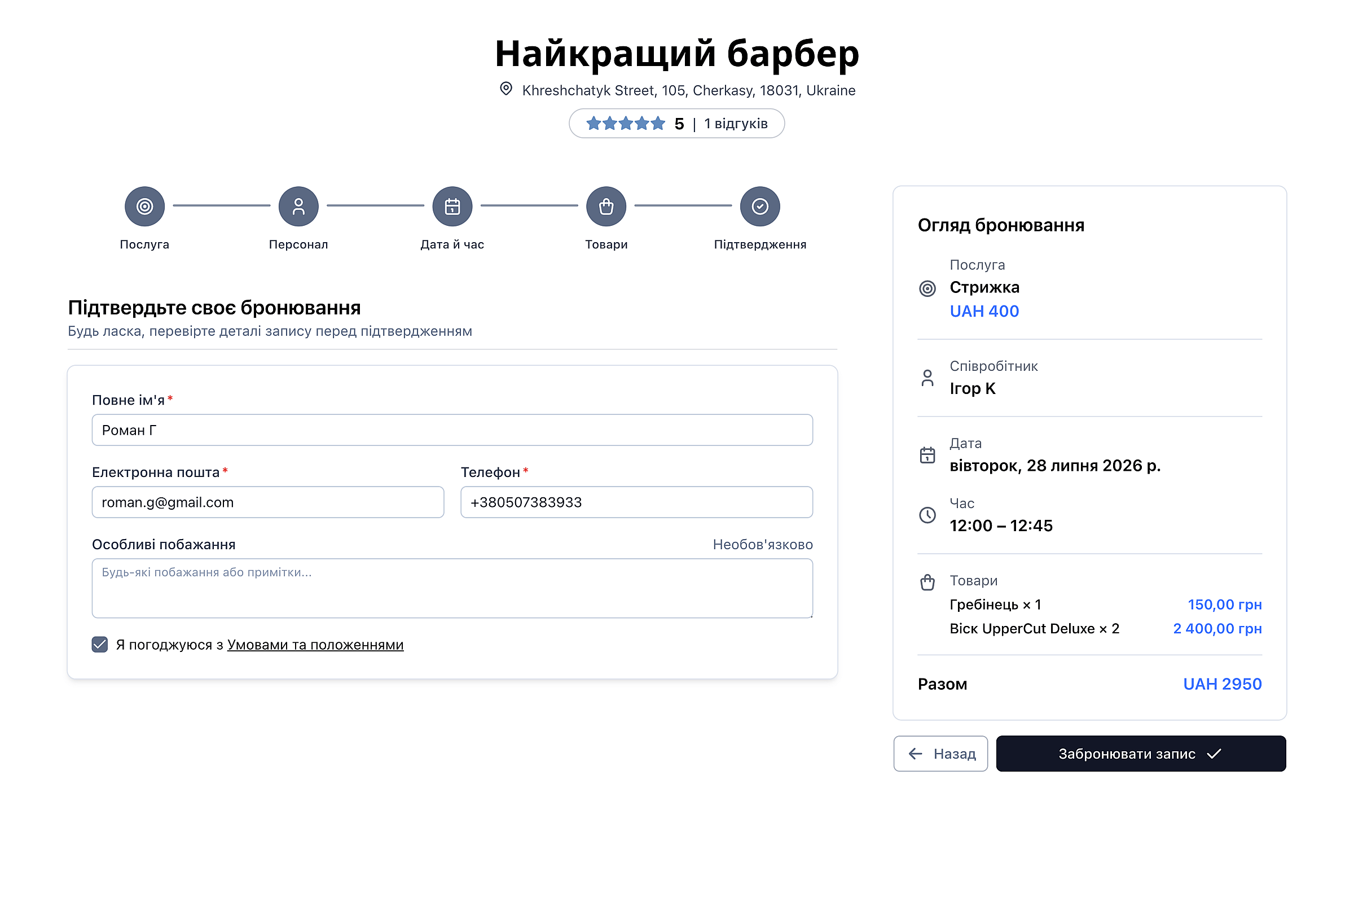Screen dimensions: 1354x902
Task: Select the Персонал step label
Action: (298, 244)
